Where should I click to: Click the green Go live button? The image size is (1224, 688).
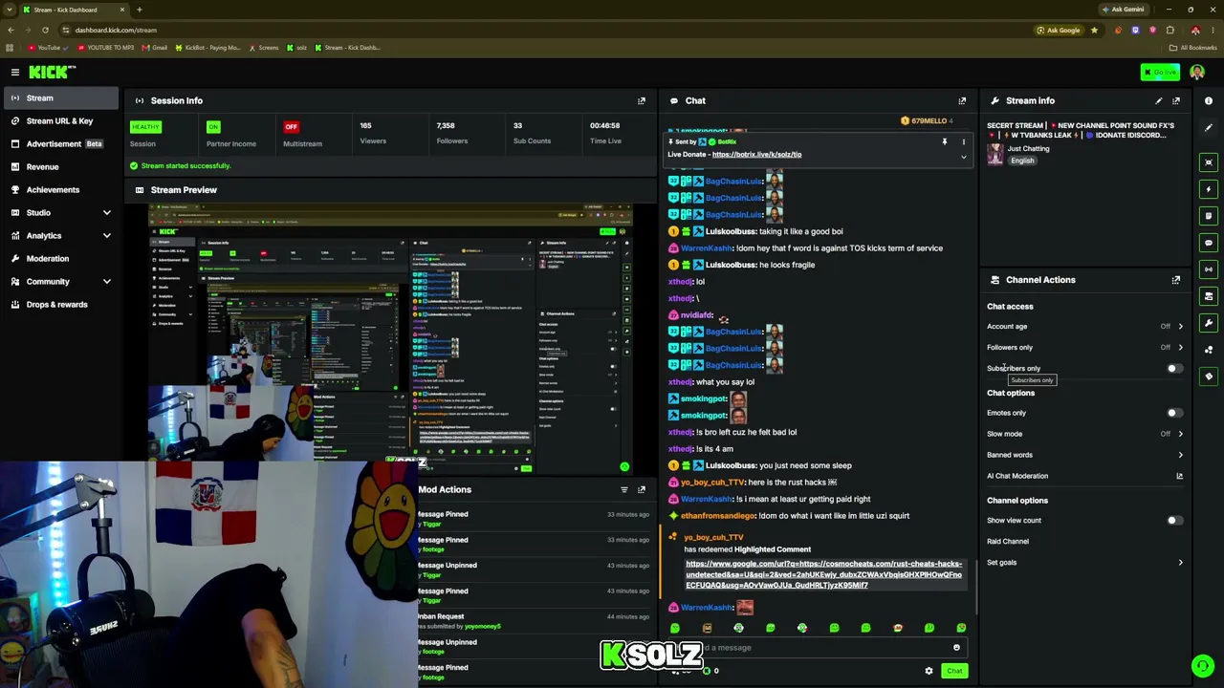click(x=1160, y=72)
